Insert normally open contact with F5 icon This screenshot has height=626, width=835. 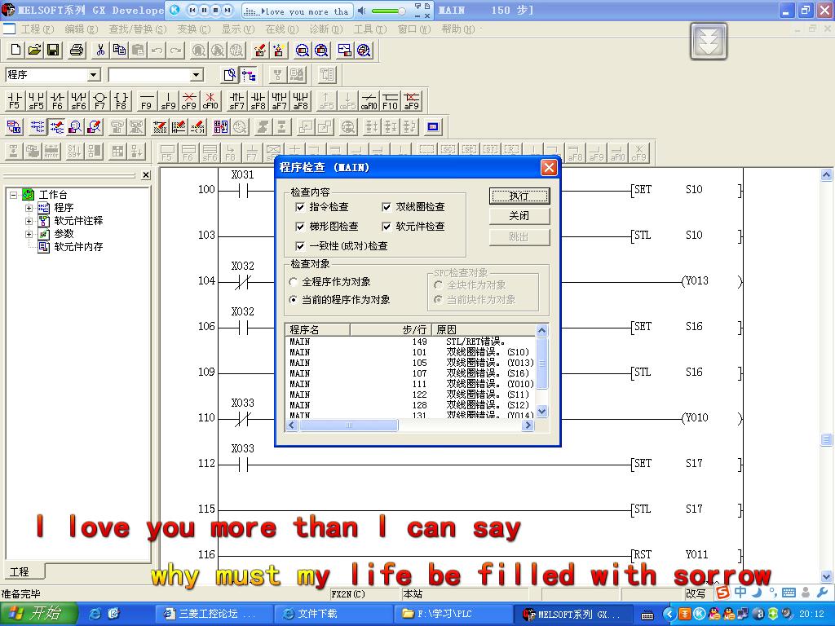point(15,100)
